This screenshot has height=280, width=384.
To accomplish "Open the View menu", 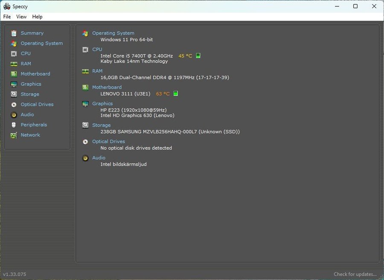I will pos(21,17).
